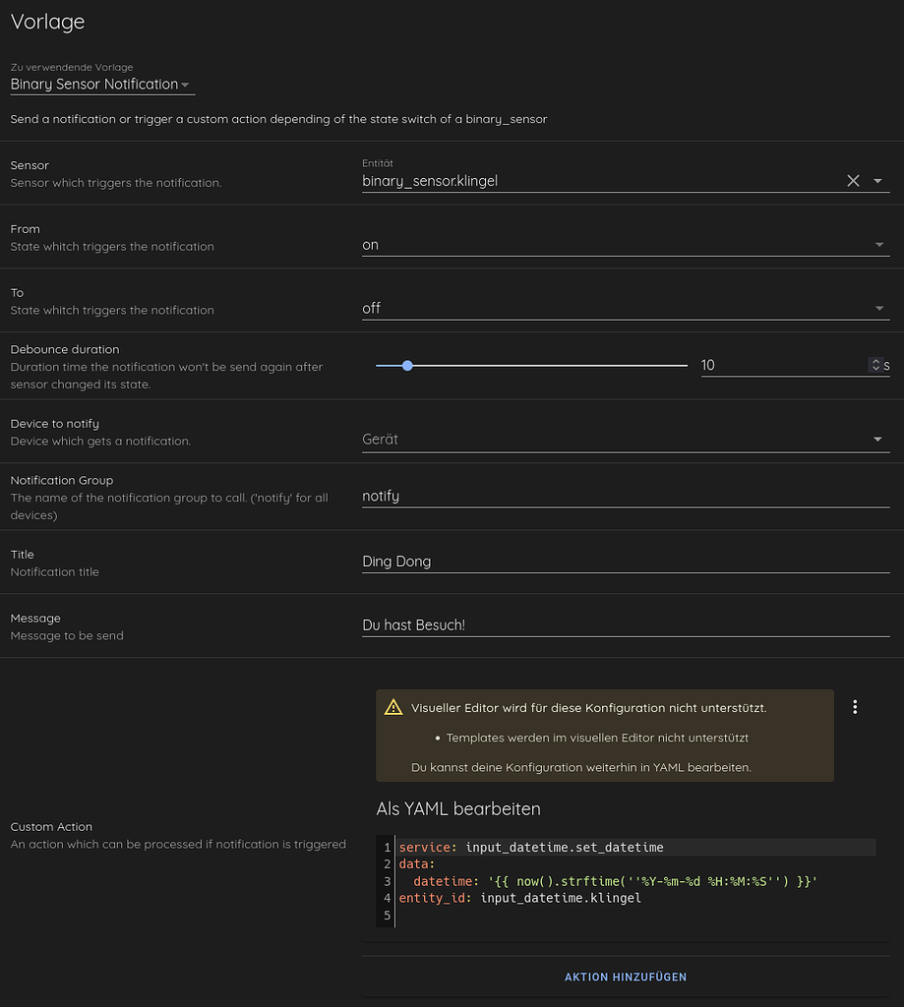Expand the From state dropdown showing 'on'
Screen dimensions: 904x1007
[877, 245]
